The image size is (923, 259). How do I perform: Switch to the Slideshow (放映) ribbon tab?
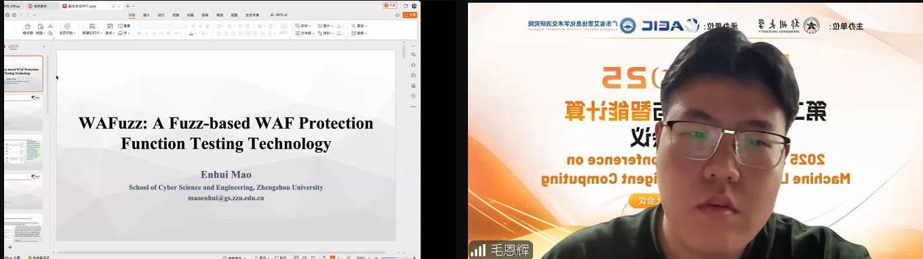click(205, 14)
